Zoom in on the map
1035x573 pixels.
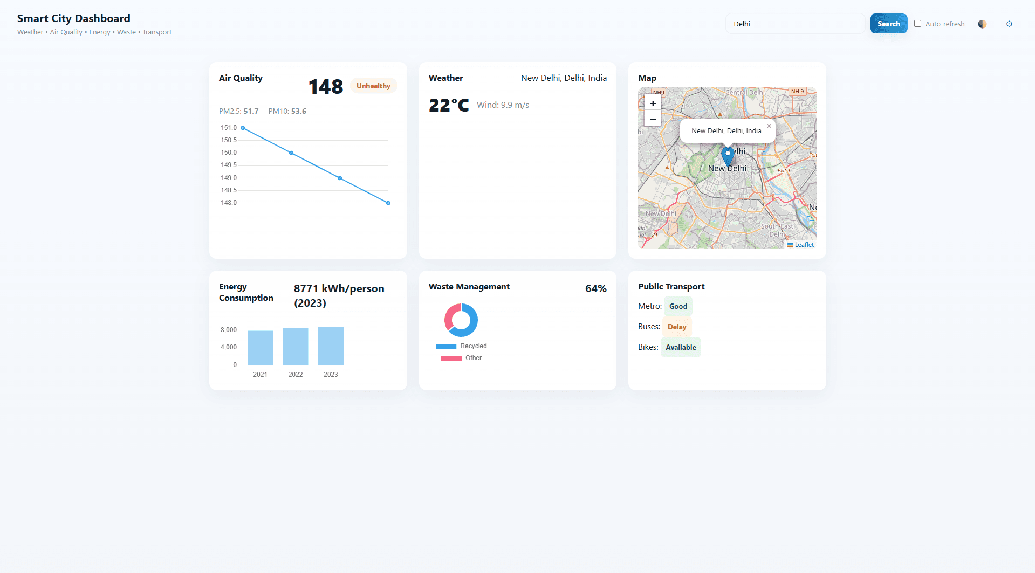click(x=653, y=103)
